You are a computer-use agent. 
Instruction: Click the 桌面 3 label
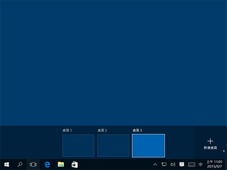pos(137,130)
